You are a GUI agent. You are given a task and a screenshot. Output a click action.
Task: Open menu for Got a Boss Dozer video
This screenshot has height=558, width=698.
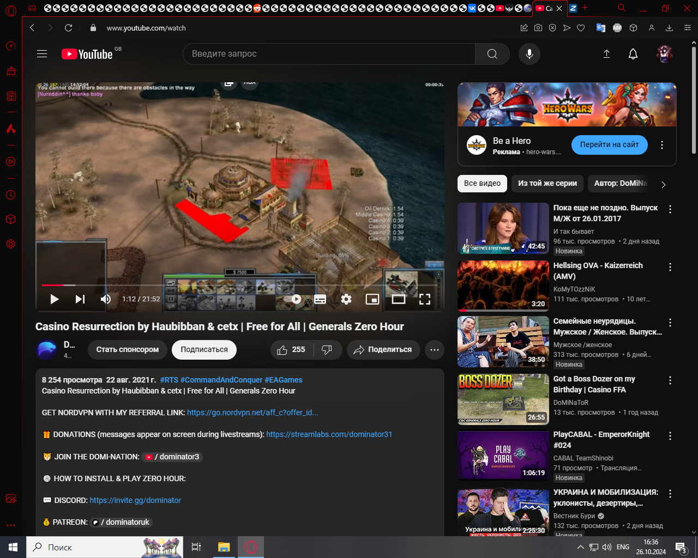pyautogui.click(x=670, y=380)
